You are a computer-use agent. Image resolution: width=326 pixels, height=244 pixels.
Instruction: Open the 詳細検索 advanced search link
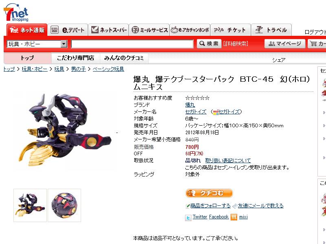(236, 44)
